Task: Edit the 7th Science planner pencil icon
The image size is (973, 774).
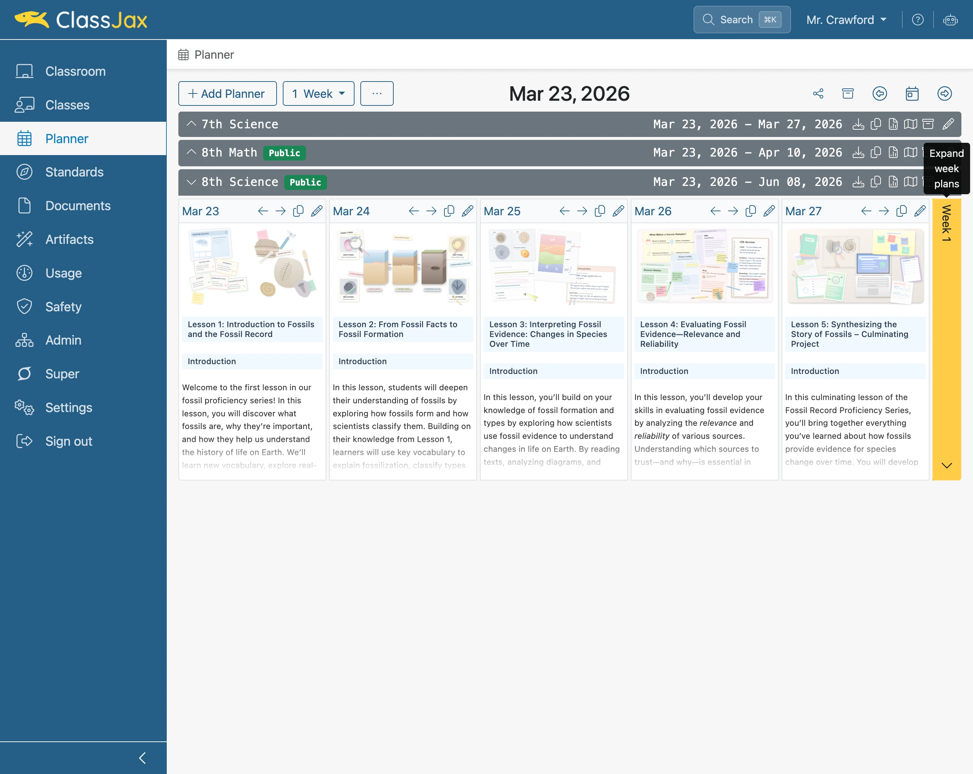Action: (x=948, y=124)
